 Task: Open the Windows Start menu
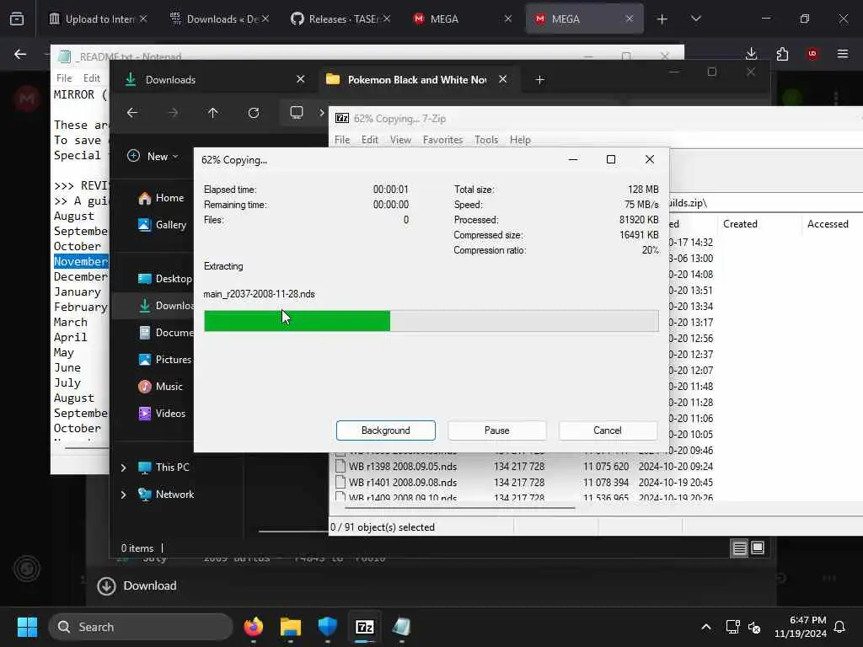27,627
